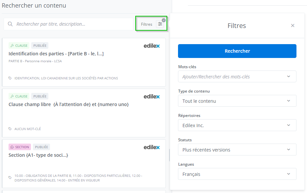Click the magnifier icon in search bar
Screen dimensions: 307x193
[x=10, y=24]
